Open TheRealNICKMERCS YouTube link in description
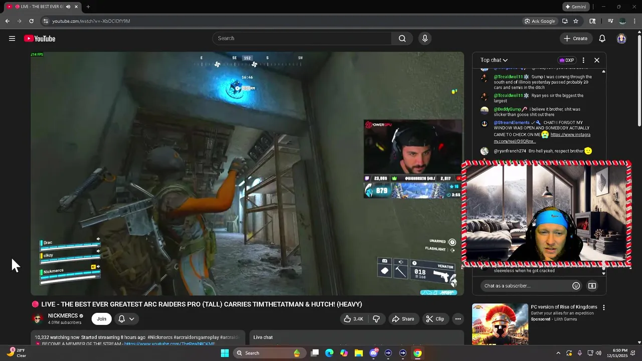642x361 pixels. tap(170, 344)
